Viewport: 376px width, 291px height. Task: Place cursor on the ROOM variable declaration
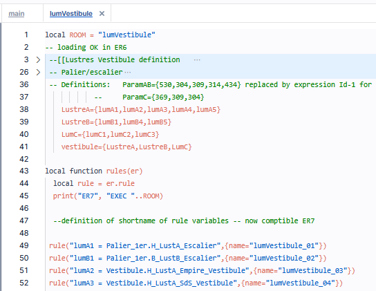(x=77, y=35)
